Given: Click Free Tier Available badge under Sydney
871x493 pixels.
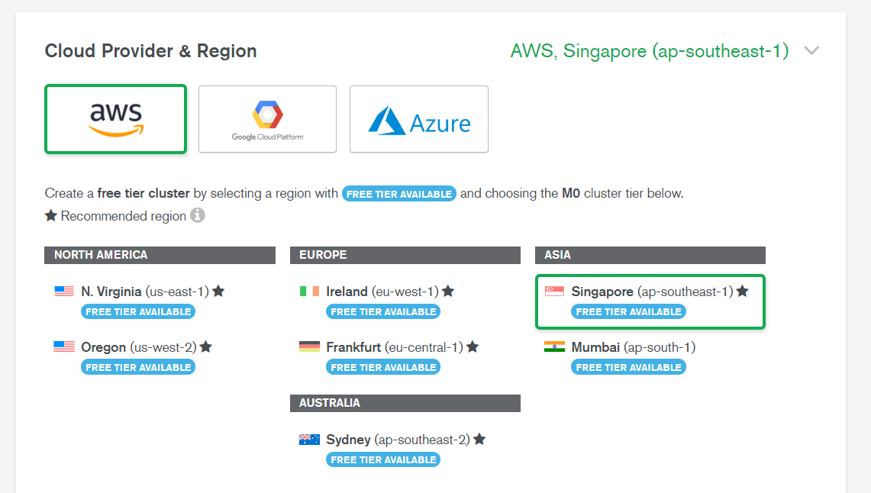Looking at the screenshot, I should (x=383, y=460).
